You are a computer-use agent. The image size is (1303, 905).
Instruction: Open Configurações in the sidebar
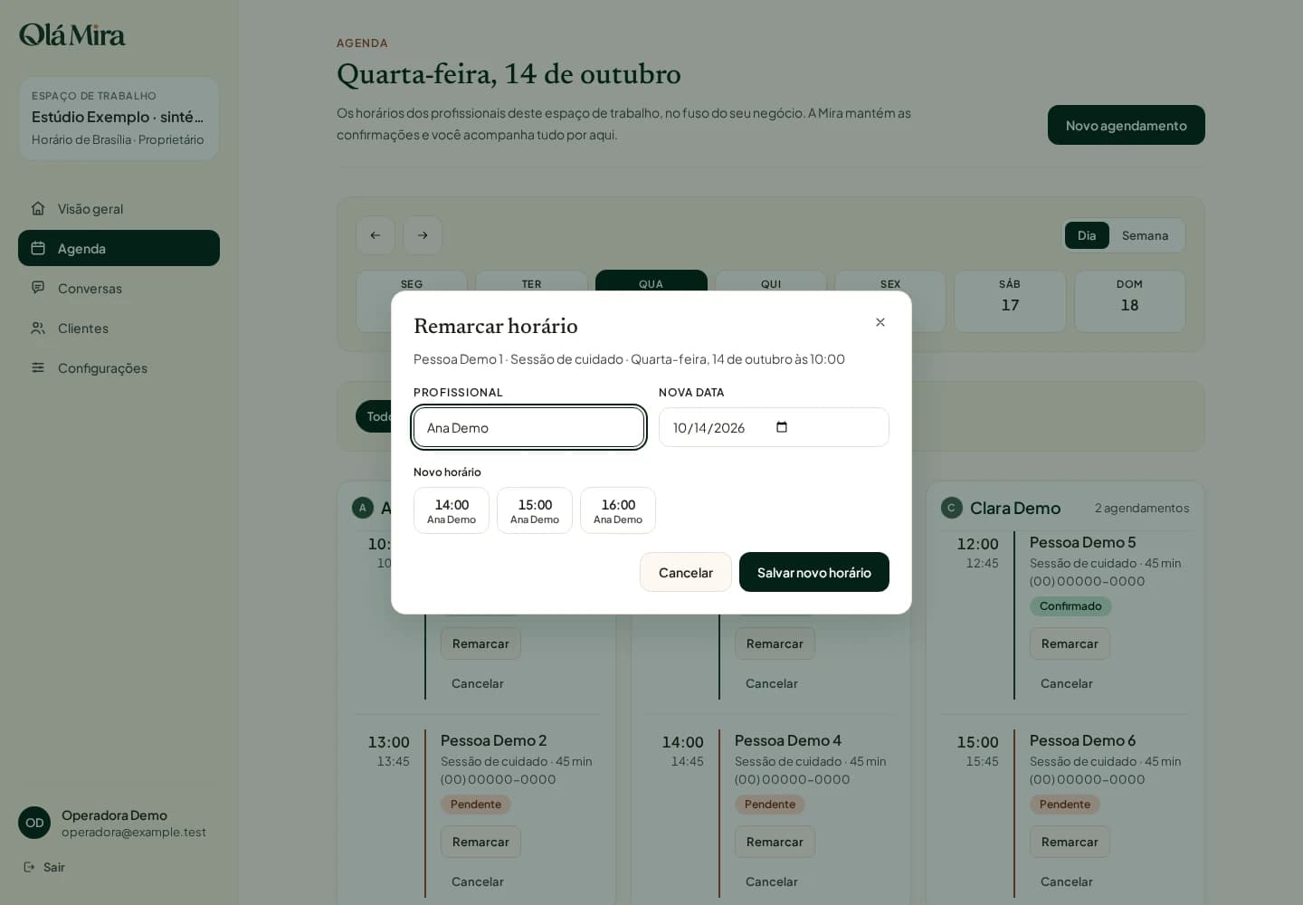pos(119,368)
